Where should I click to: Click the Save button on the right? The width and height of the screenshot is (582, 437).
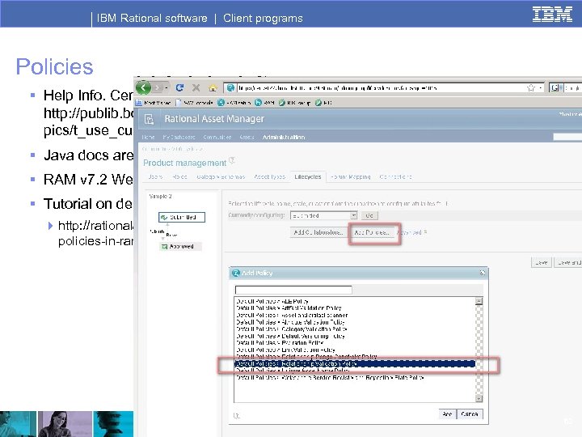(x=541, y=262)
